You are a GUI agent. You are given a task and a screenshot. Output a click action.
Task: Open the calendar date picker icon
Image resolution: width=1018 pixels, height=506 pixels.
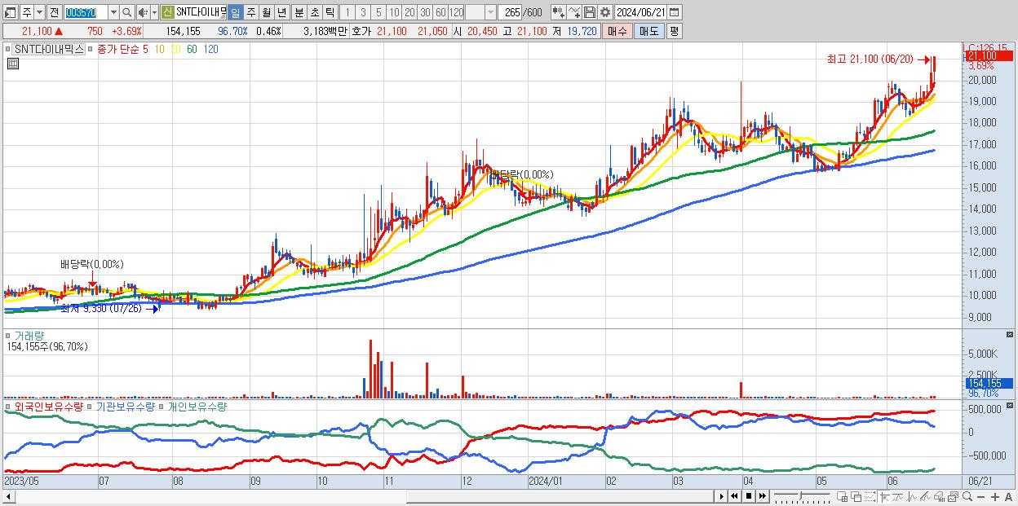tap(673, 12)
